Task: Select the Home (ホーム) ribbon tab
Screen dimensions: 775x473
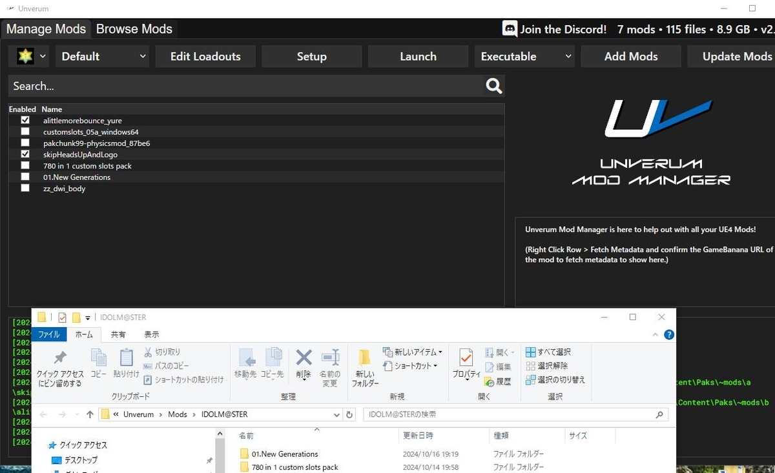Action: click(x=84, y=334)
